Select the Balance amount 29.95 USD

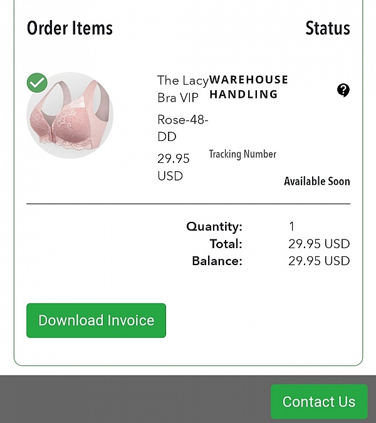click(319, 261)
